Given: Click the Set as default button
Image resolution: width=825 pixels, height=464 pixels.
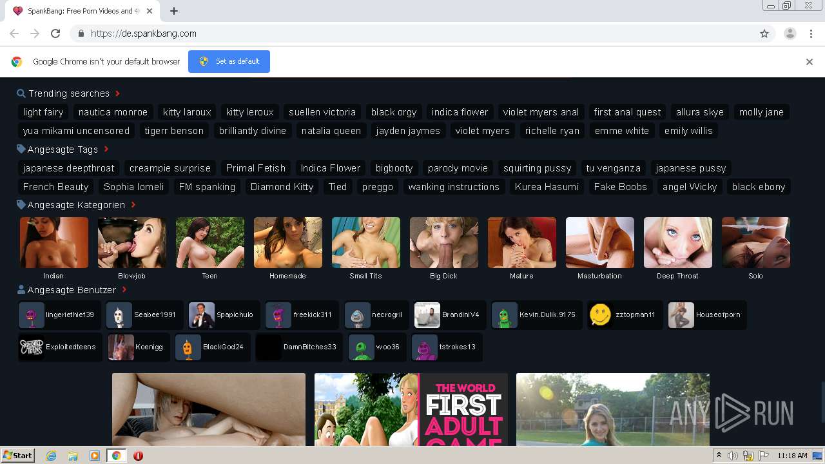Looking at the screenshot, I should pyautogui.click(x=229, y=61).
